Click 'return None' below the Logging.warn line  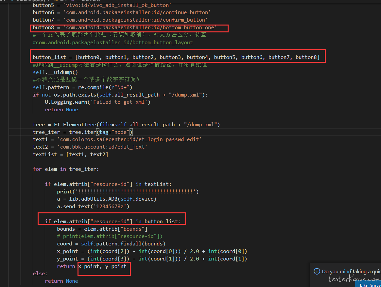(61, 110)
